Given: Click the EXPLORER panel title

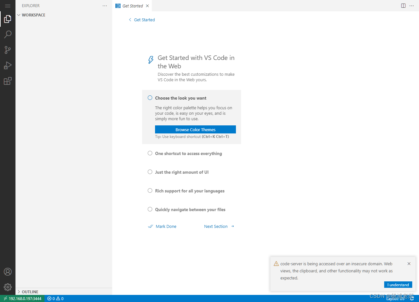Looking at the screenshot, I should [x=31, y=6].
